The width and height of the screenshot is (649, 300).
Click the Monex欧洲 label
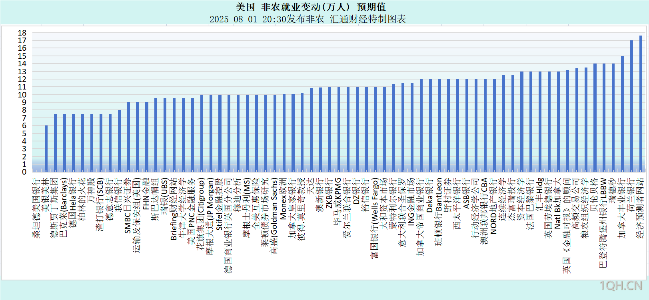[x=284, y=199]
